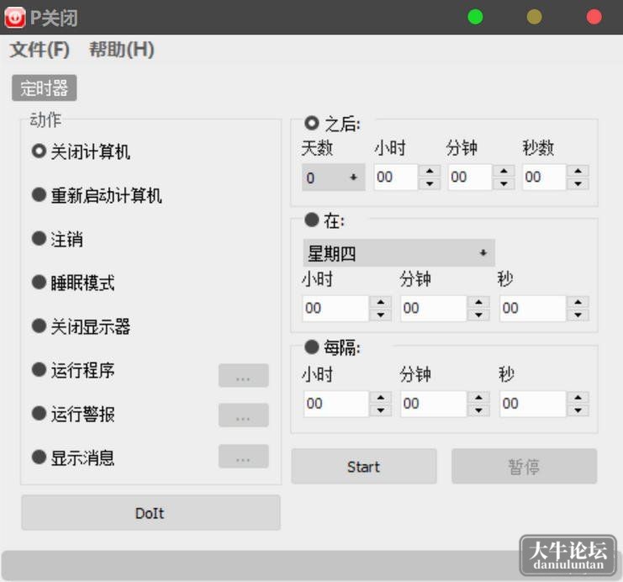Decrease 分钟 value under 之后
The height and width of the screenshot is (582, 623).
(x=504, y=183)
